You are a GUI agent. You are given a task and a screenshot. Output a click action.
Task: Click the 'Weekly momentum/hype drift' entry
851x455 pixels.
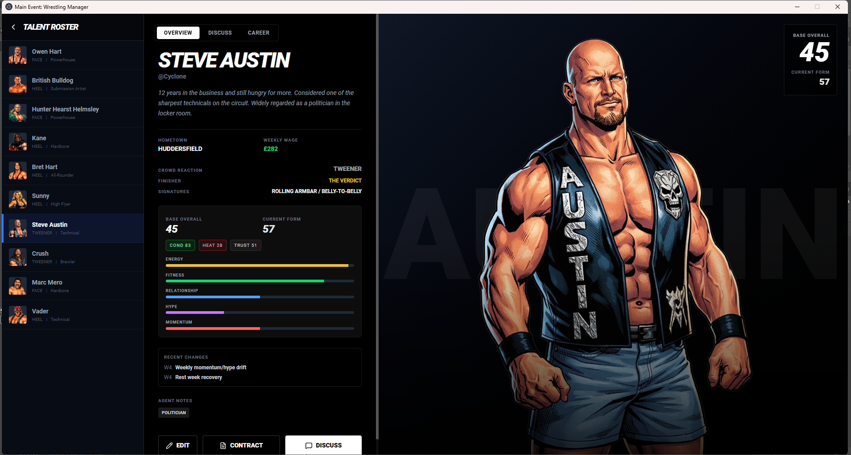[x=211, y=368]
